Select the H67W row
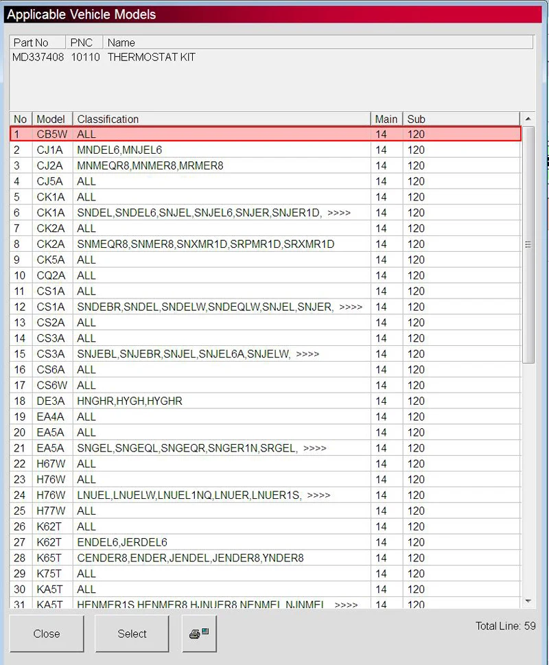Screen dimensions: 549x665 266,463
